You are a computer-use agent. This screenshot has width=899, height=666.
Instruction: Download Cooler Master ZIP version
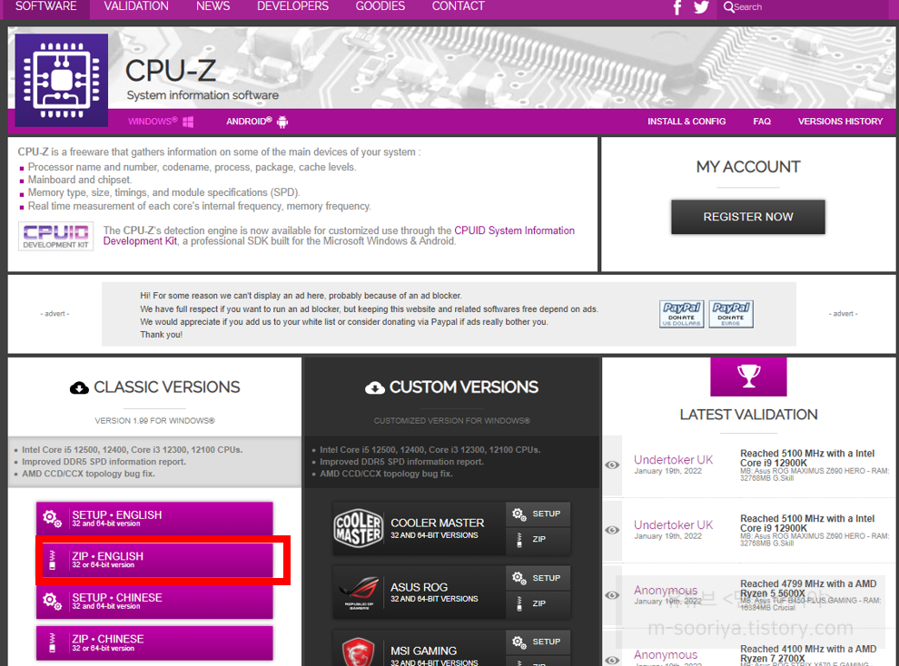538,540
